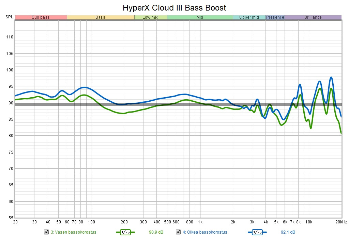The width and height of the screenshot is (349, 237).
Task: Uncheck the Vasen bassokorostus trace checkbox
Action: [x=46, y=232]
